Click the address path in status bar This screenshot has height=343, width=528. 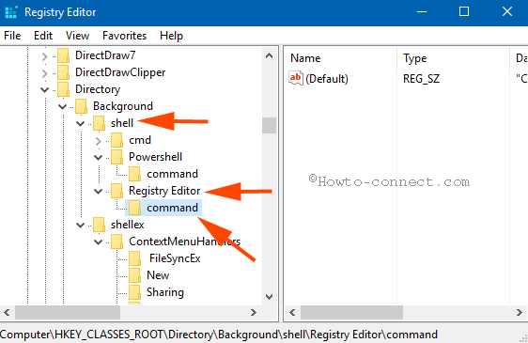(219, 335)
